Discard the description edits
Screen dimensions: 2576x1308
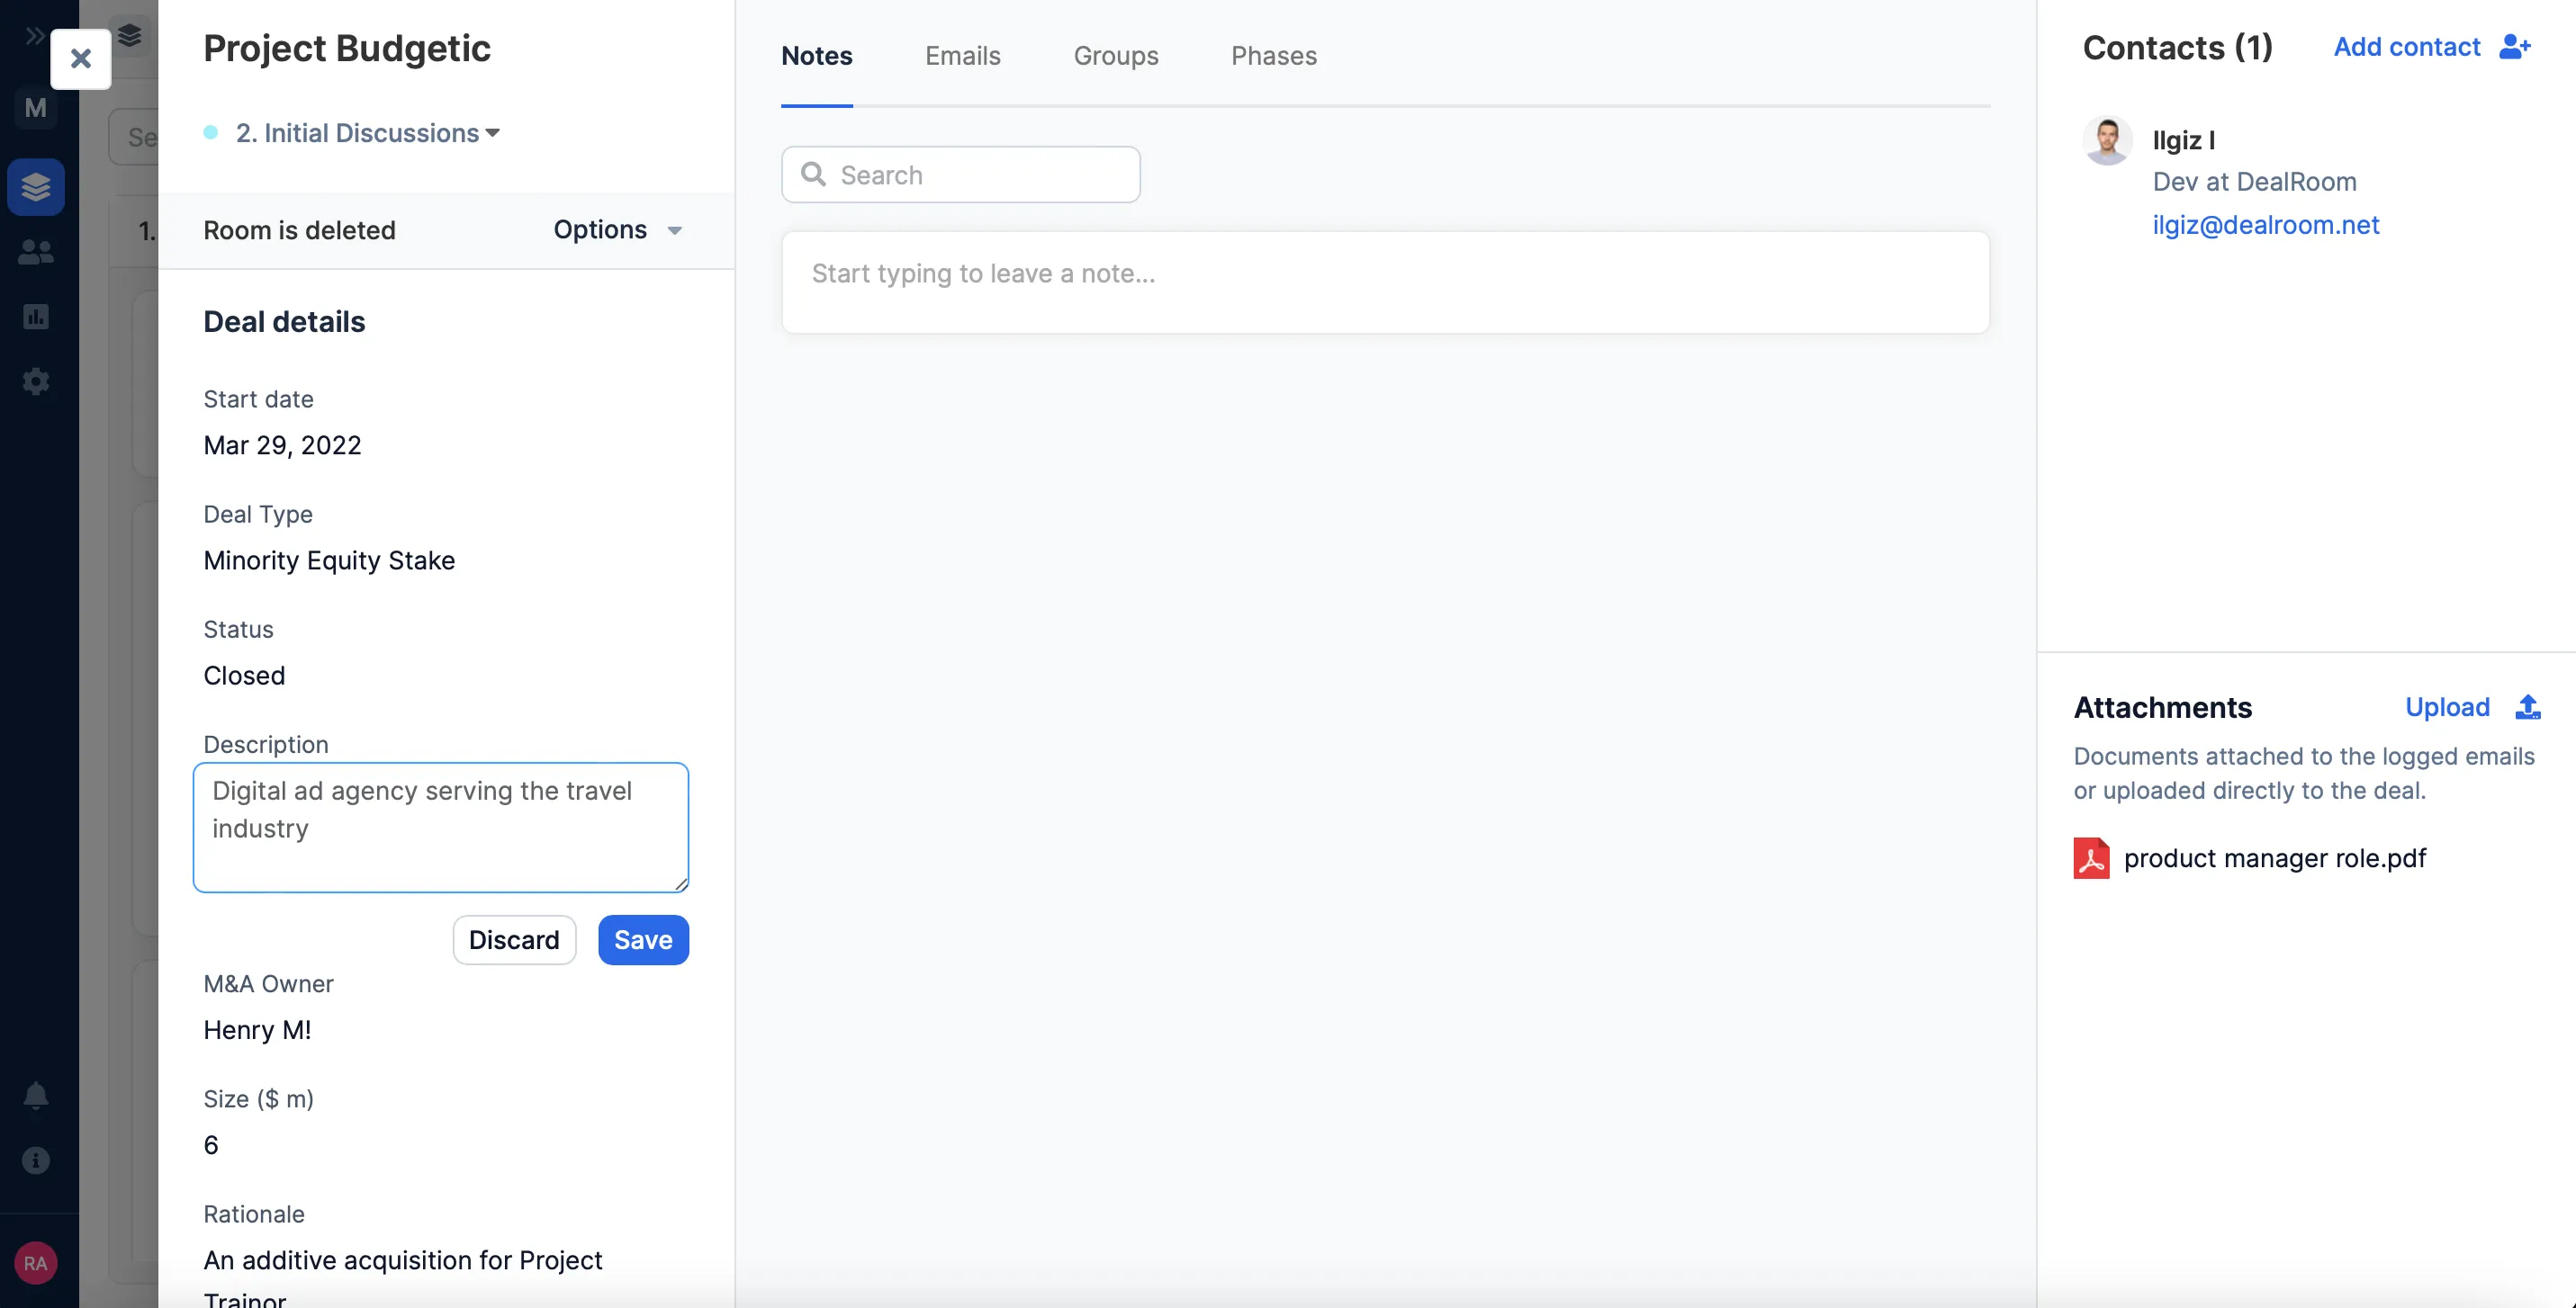click(x=514, y=940)
